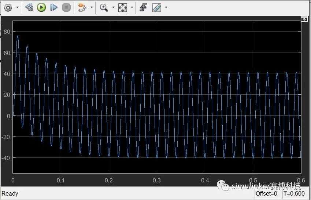Click the Offset=0 status field
Screen dimensions: 311x200
click(266, 193)
